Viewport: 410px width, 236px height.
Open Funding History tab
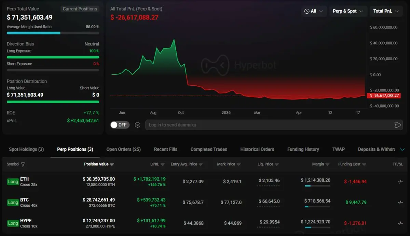click(x=303, y=149)
